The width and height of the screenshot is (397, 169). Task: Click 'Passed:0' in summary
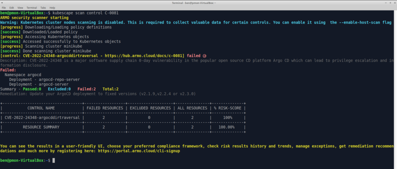32,89
